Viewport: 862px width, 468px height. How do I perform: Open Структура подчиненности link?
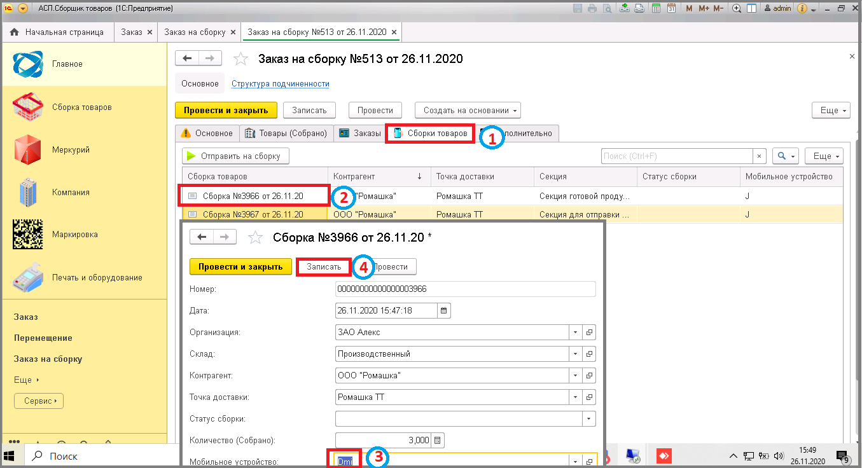tap(281, 83)
